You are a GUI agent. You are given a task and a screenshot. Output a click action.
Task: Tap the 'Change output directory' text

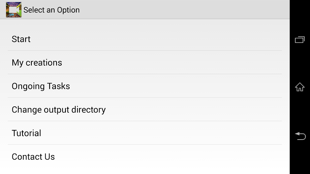59,110
